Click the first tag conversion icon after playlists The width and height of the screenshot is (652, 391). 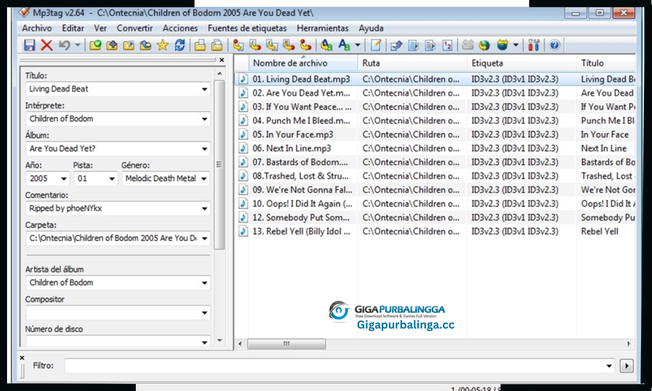238,45
